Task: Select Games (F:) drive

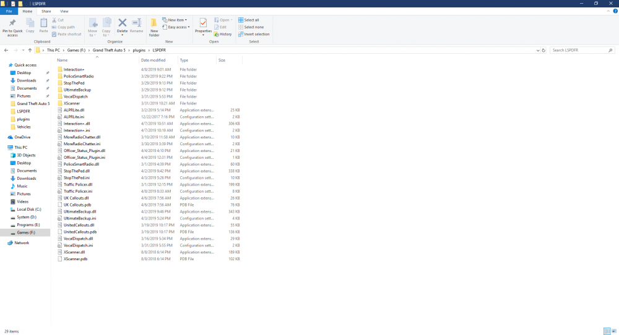Action: [x=25, y=232]
